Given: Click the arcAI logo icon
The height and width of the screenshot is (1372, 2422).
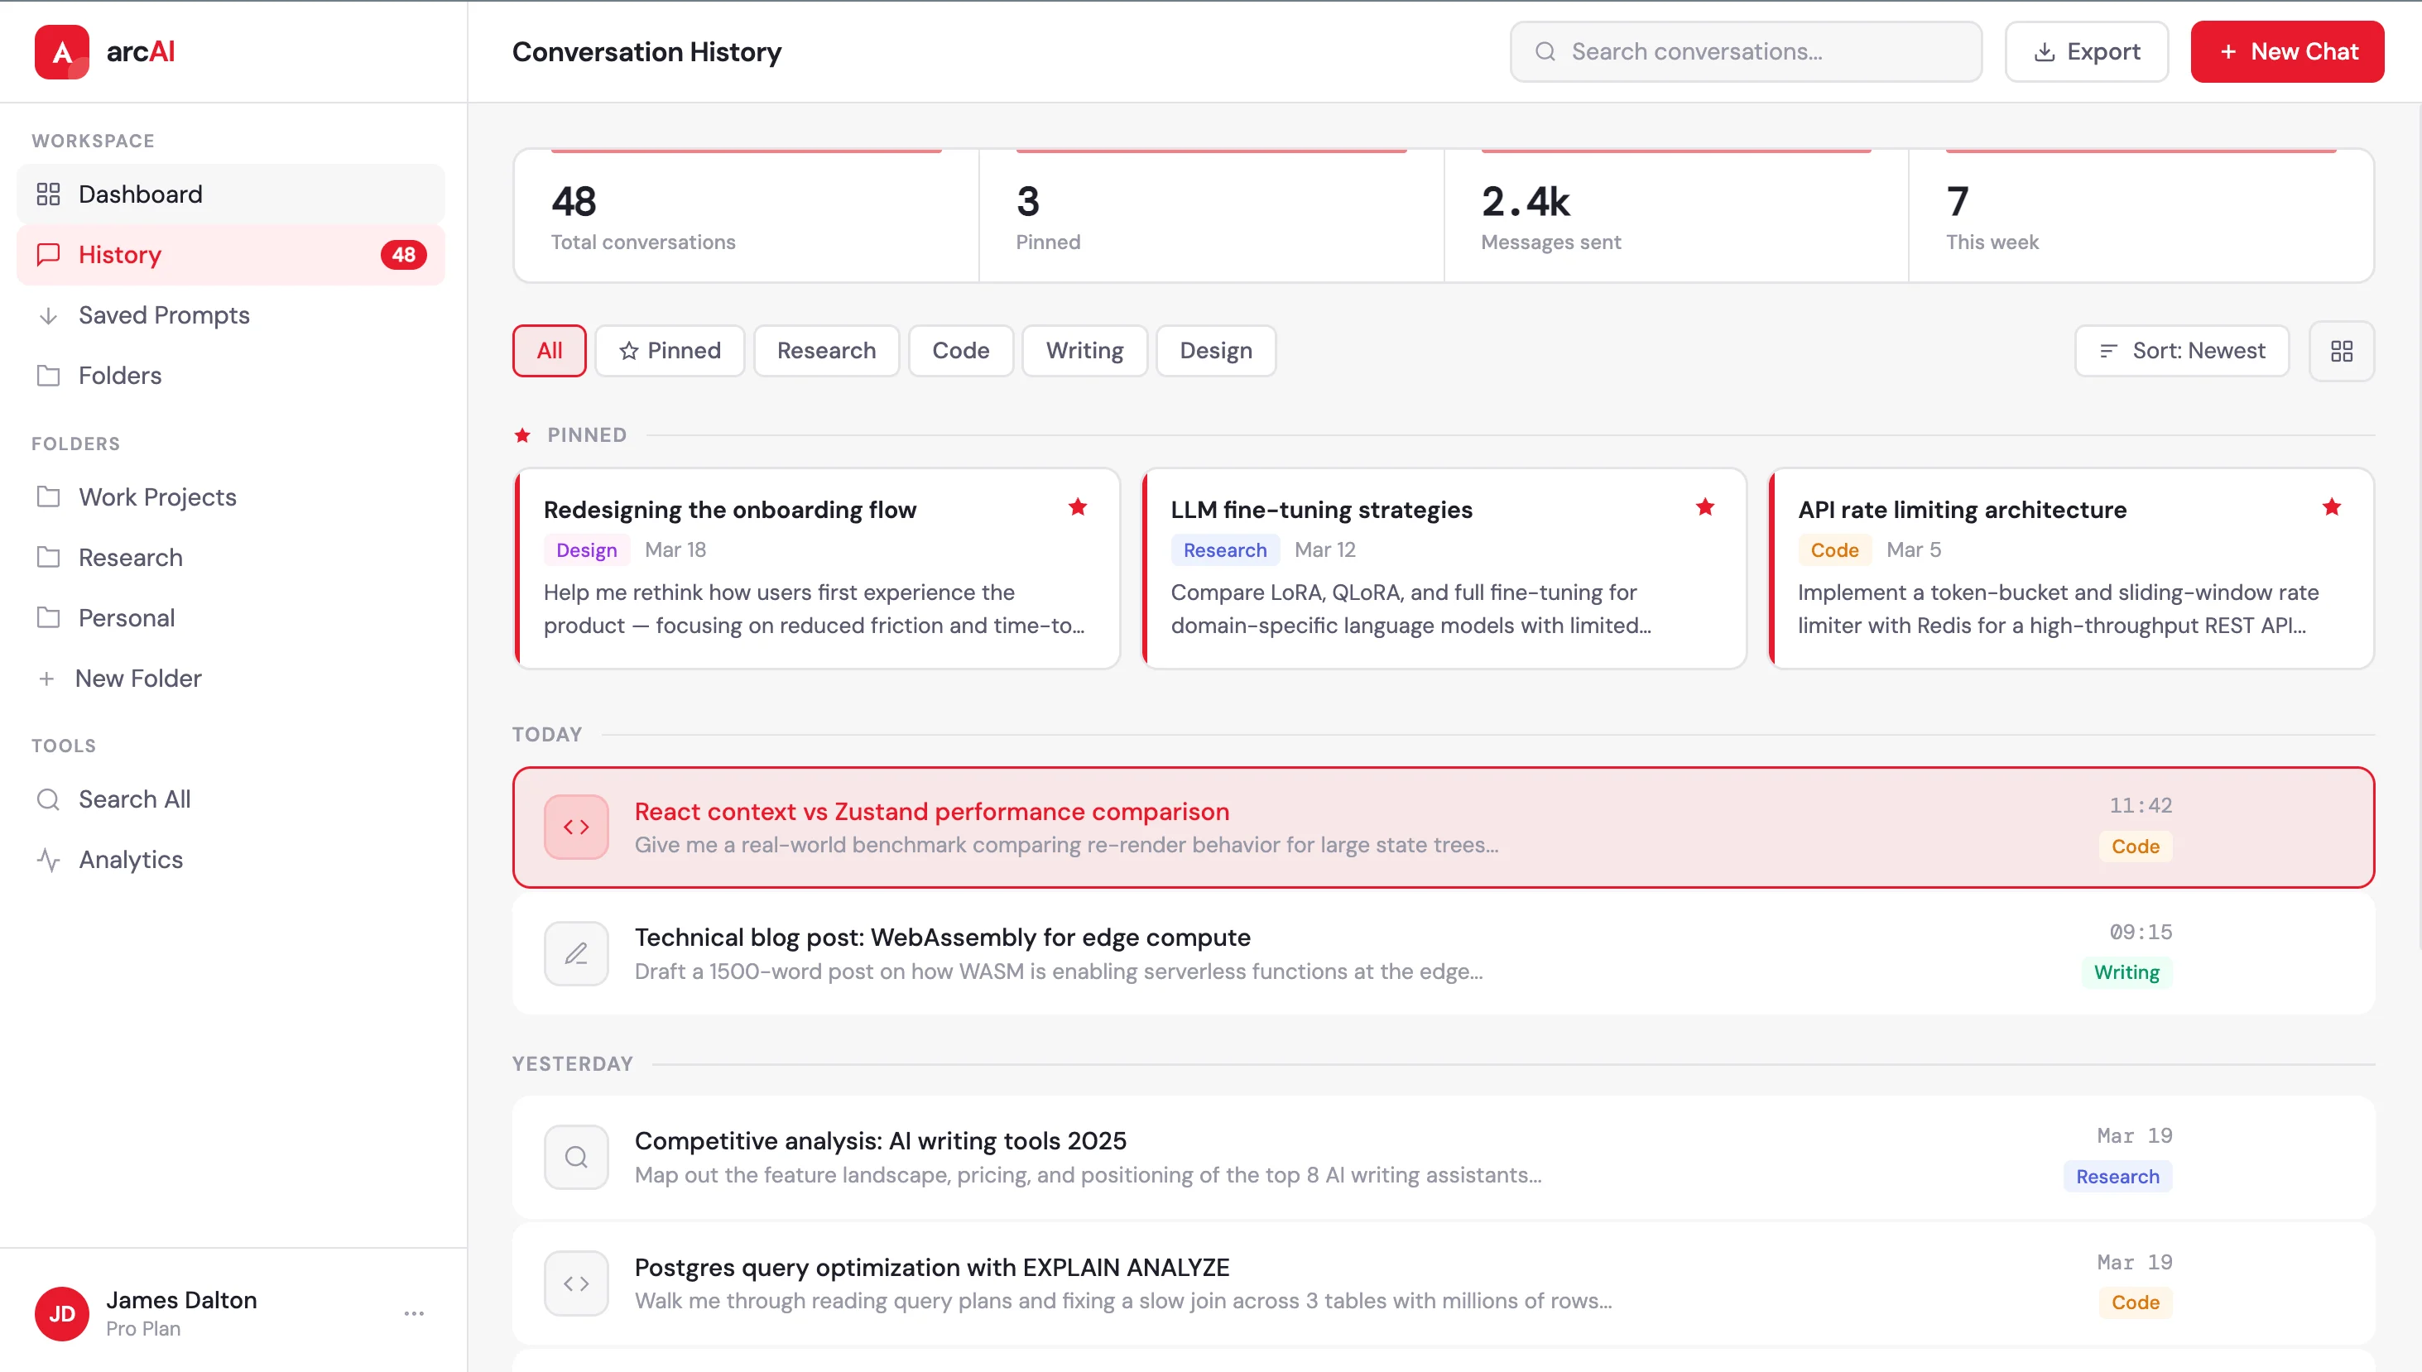Looking at the screenshot, I should coord(61,52).
